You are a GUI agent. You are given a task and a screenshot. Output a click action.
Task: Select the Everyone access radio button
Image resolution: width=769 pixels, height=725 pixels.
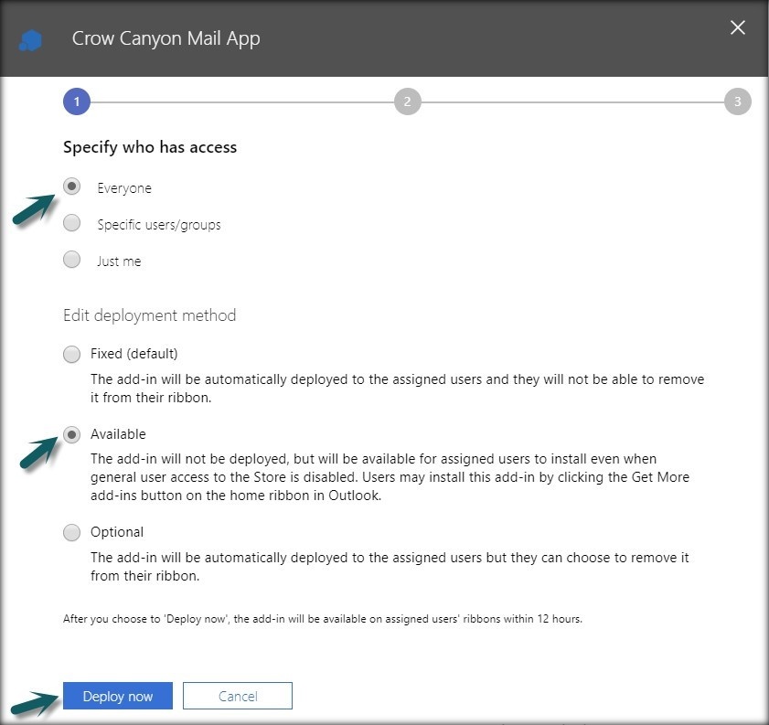coord(71,187)
